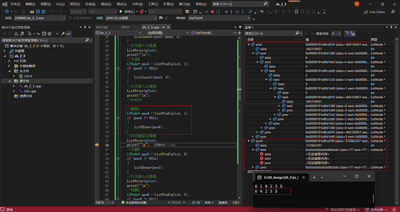Click the 继续(C) continue button

(127, 12)
